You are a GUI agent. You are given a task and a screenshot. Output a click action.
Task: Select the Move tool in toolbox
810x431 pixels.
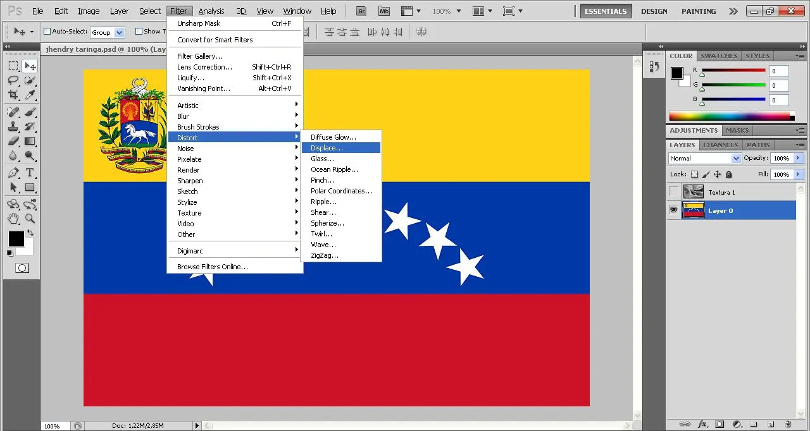click(x=30, y=66)
